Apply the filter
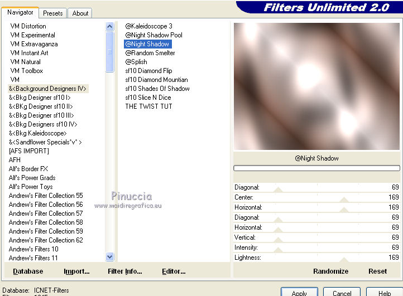Image resolution: width=403 pixels, height=296 pixels. [299, 292]
